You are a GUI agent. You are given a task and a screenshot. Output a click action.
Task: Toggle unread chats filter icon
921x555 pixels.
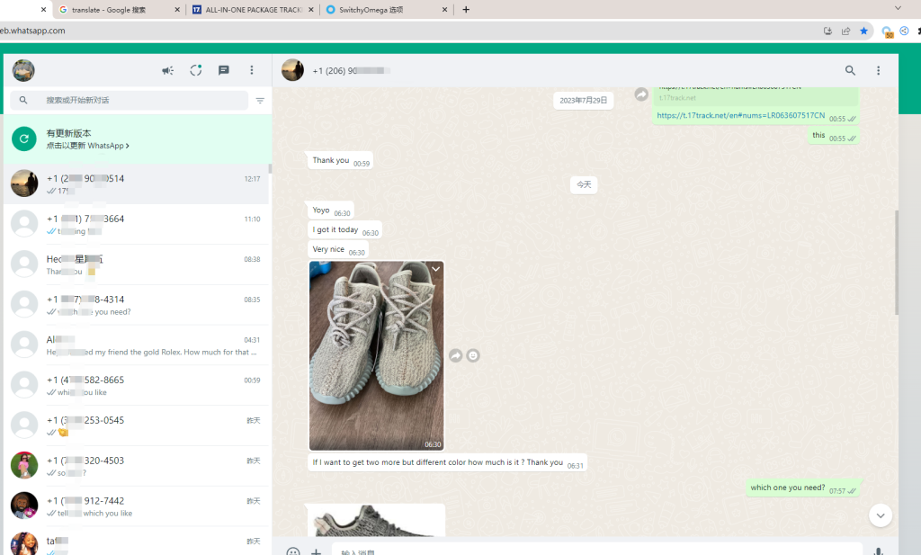[260, 101]
